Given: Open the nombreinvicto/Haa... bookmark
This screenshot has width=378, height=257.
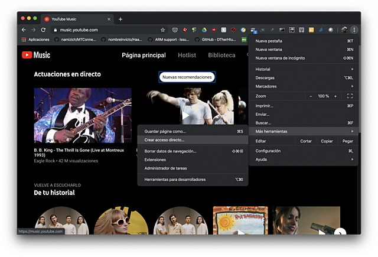Looking at the screenshot, I should 122,40.
